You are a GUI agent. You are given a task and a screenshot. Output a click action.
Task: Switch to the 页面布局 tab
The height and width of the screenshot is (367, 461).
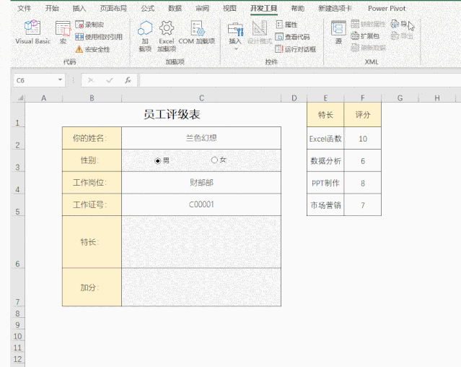(x=113, y=8)
